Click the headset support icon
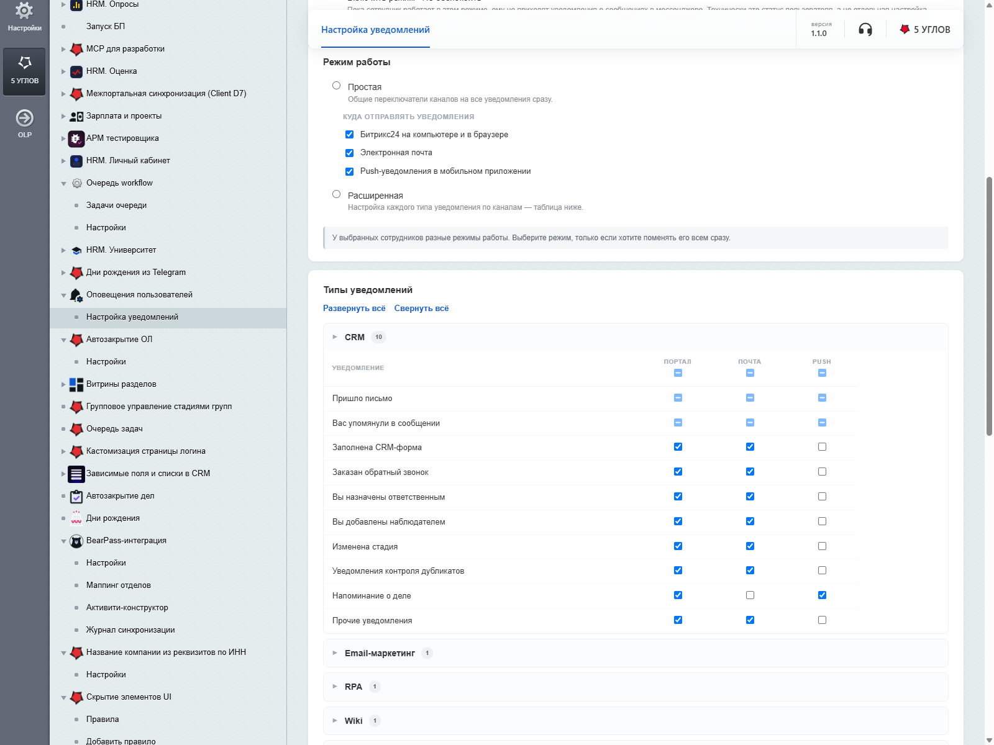994x745 pixels. [865, 30]
